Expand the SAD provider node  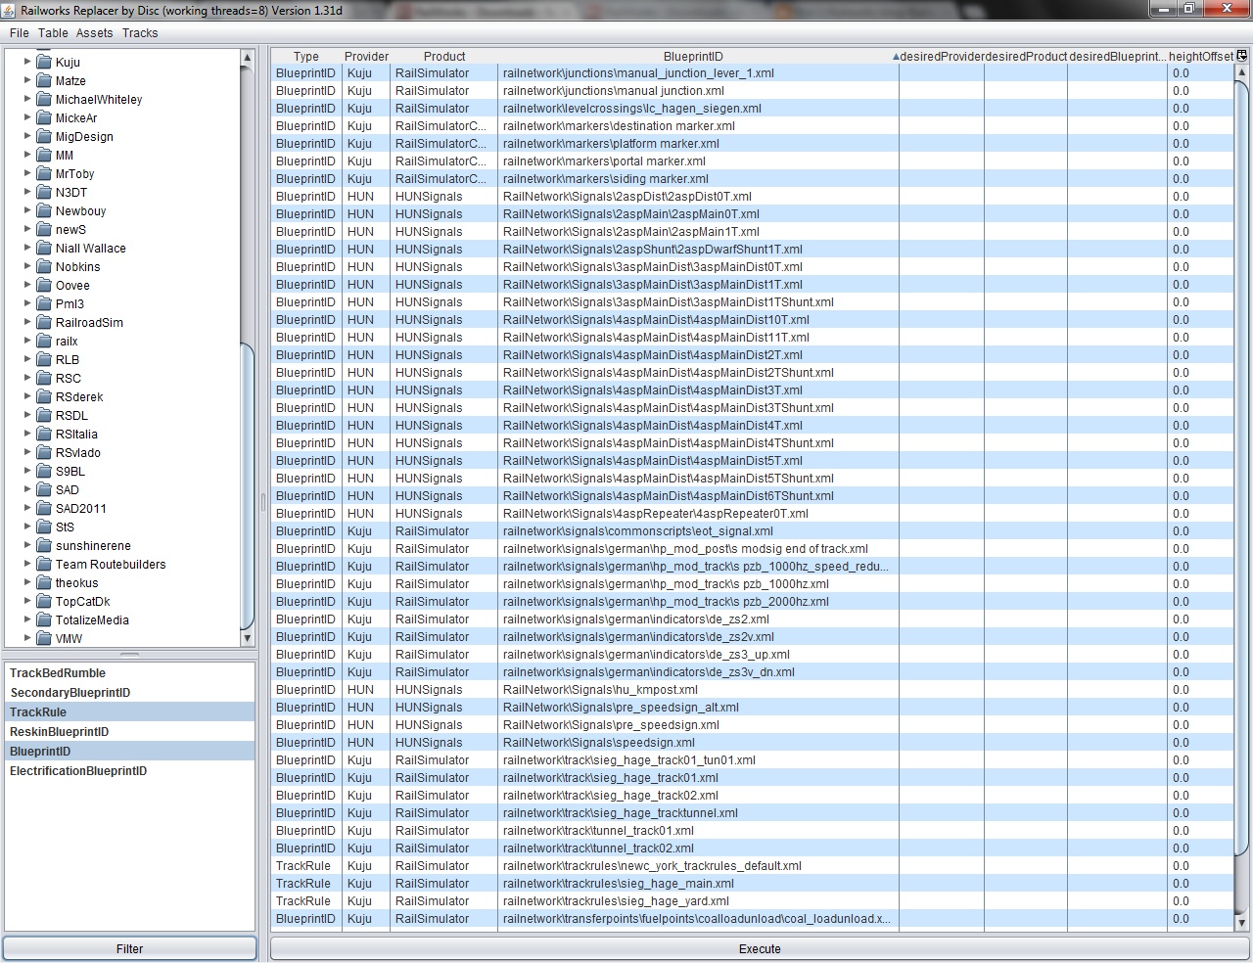click(27, 489)
